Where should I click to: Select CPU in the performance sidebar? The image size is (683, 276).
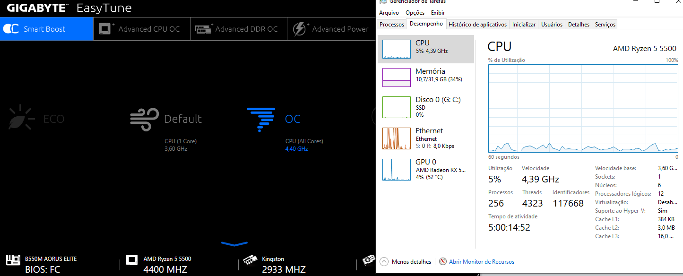coord(426,49)
